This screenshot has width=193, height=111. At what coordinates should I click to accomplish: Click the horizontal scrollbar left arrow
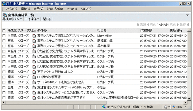tap(4, 102)
